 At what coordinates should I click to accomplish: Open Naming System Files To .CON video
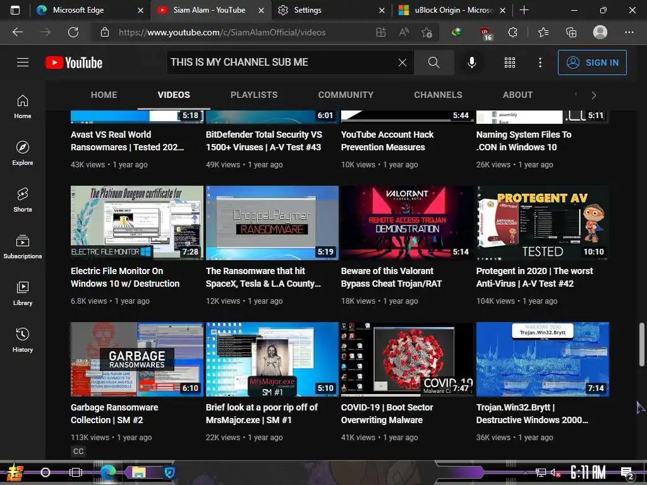click(524, 141)
